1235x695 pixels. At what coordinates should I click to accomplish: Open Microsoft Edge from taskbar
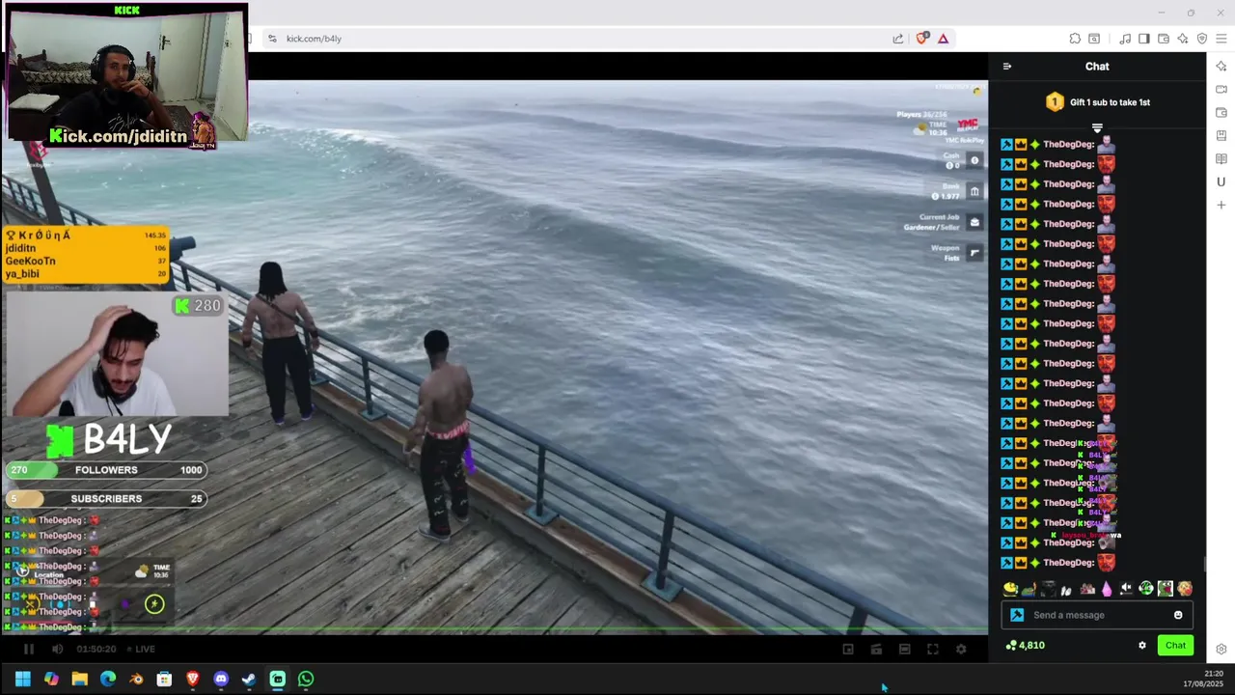[x=108, y=680]
